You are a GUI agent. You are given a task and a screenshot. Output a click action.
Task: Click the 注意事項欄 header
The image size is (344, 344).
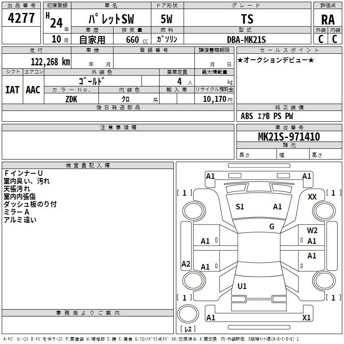coord(118,127)
